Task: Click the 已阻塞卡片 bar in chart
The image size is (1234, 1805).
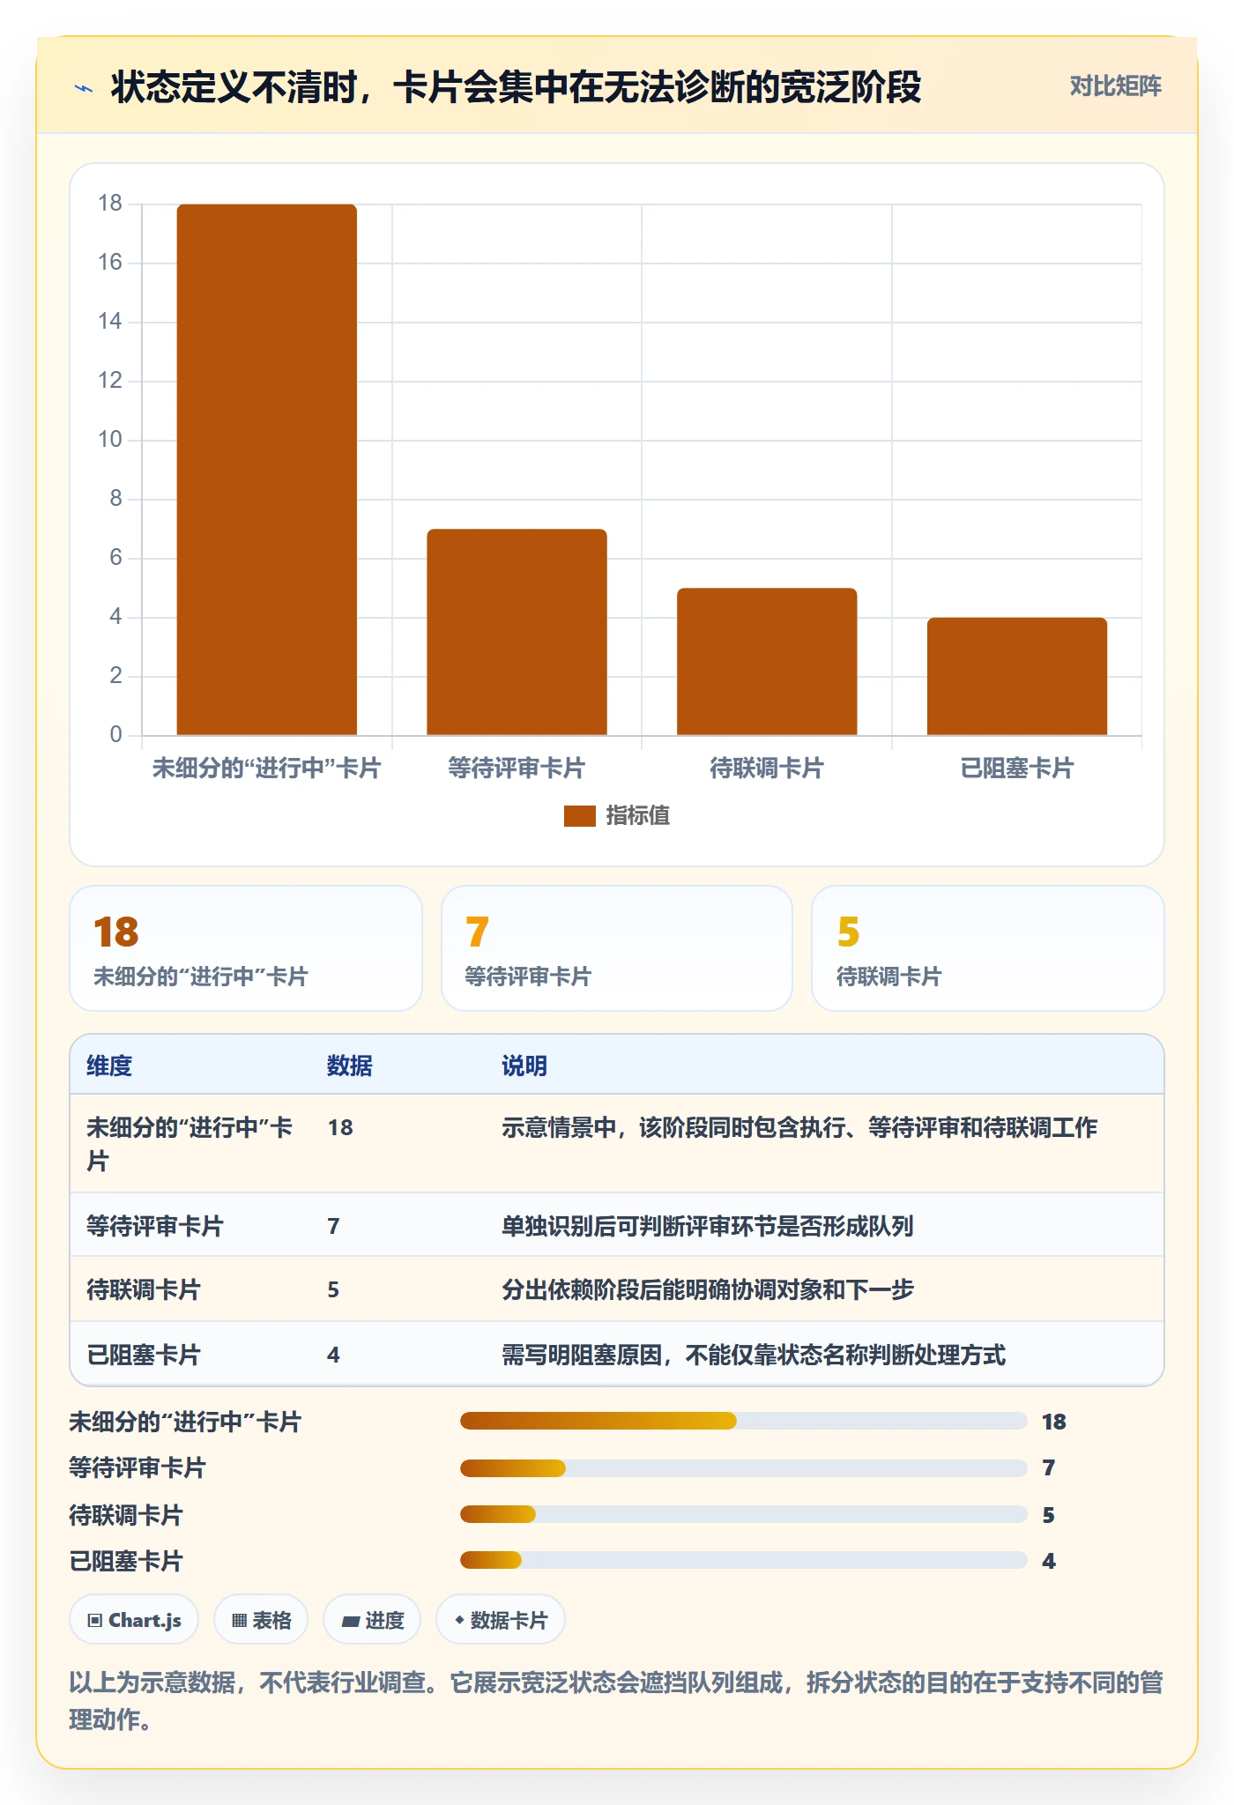Action: [1017, 676]
